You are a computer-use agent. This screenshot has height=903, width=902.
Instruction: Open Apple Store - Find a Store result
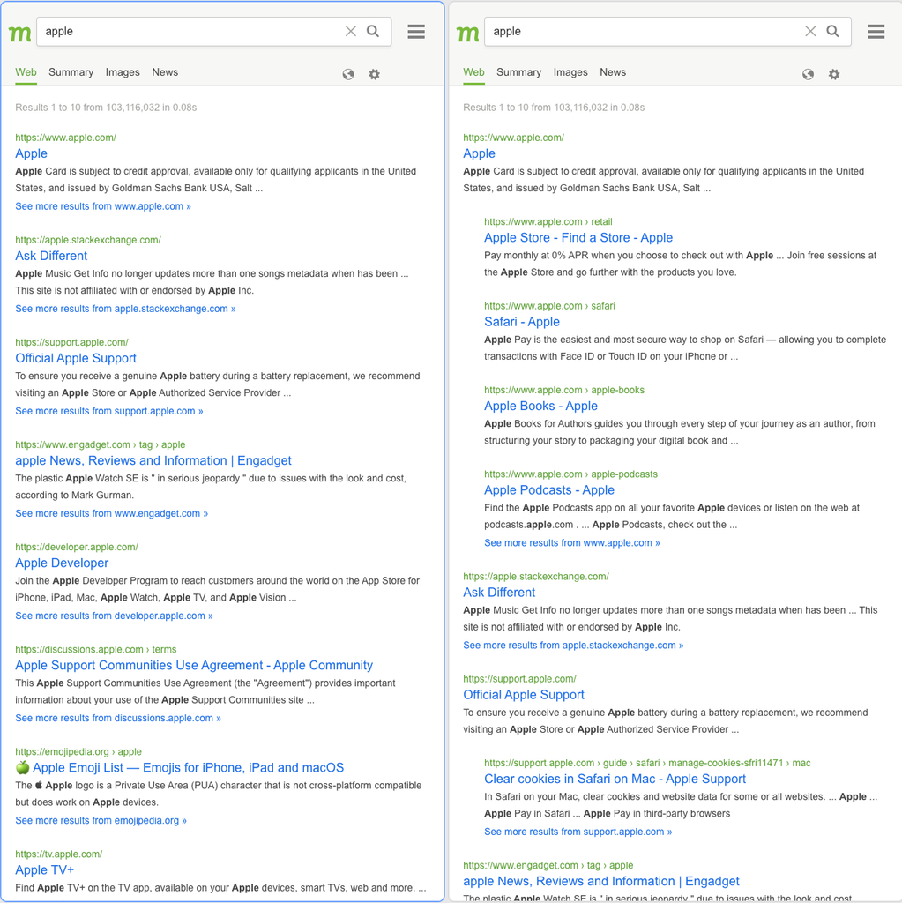pyautogui.click(x=578, y=238)
